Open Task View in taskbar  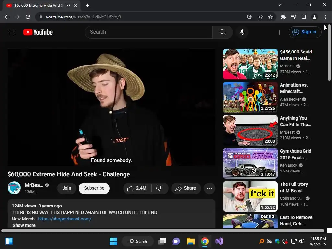[162, 241]
